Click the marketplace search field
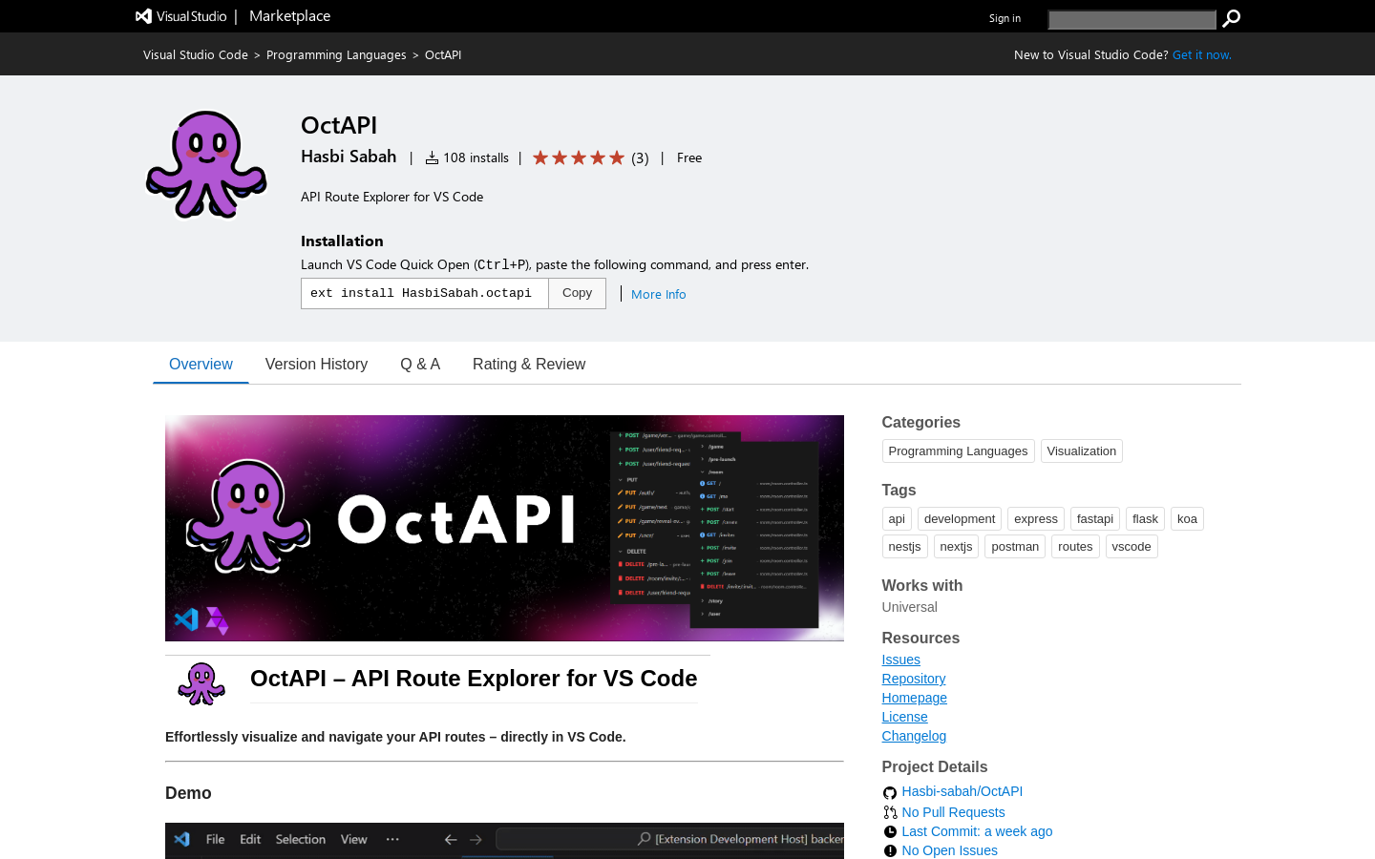1375x859 pixels. pos(1132,19)
